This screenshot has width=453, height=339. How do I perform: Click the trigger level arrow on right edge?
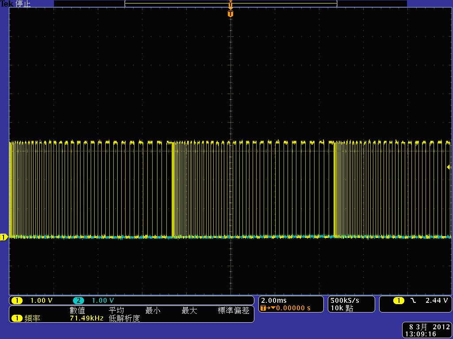[449, 167]
